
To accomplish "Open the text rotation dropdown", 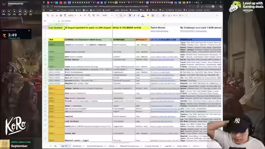I will pos(181,15).
